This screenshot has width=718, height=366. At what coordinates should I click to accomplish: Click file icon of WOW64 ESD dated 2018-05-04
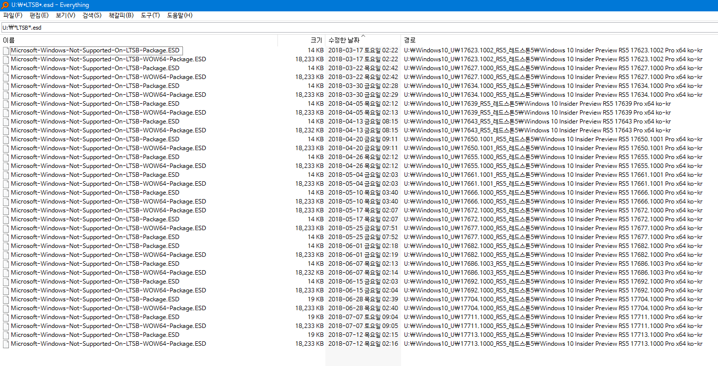pyautogui.click(x=6, y=184)
